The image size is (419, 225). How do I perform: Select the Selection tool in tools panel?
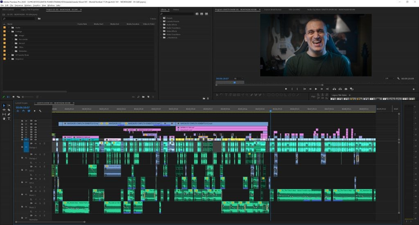pyautogui.click(x=4, y=106)
